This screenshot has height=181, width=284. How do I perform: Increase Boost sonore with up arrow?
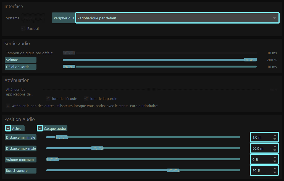[x=275, y=169]
